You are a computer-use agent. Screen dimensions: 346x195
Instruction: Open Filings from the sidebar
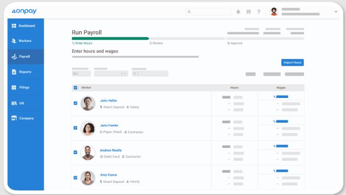(x=26, y=87)
